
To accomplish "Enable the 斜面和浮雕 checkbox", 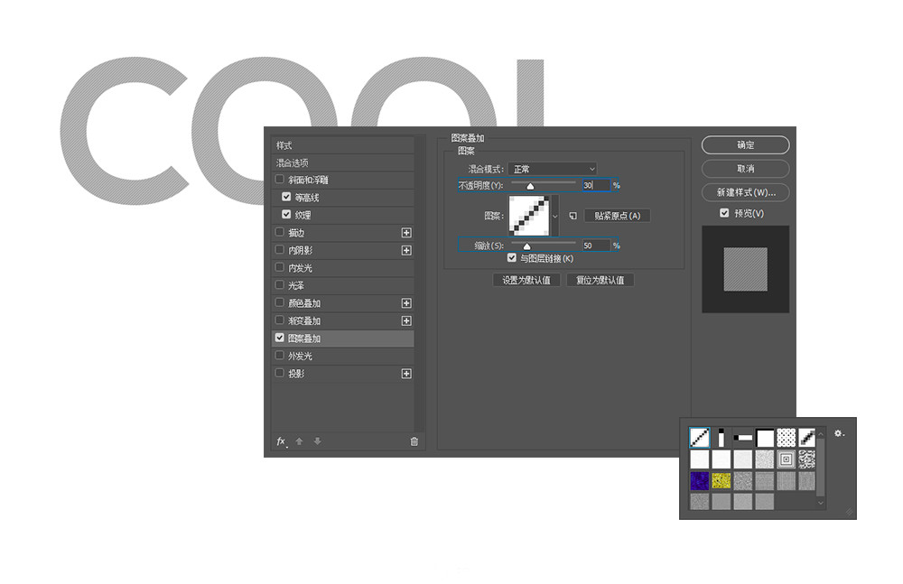I will click(280, 180).
